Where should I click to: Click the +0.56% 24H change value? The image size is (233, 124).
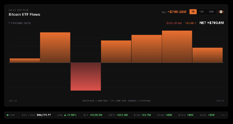[x=72, y=115]
